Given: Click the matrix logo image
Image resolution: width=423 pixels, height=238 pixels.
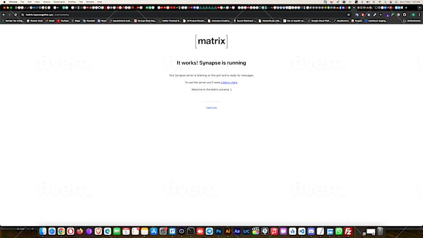Looking at the screenshot, I should 211,41.
